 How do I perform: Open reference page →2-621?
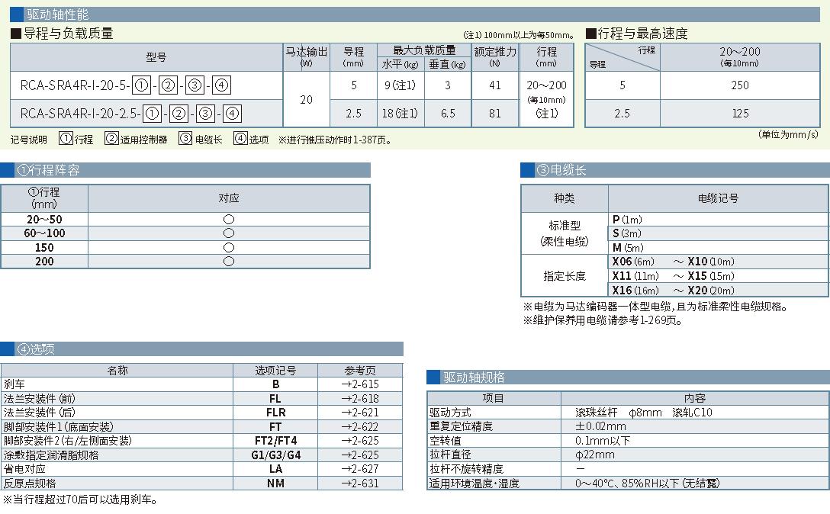click(360, 413)
